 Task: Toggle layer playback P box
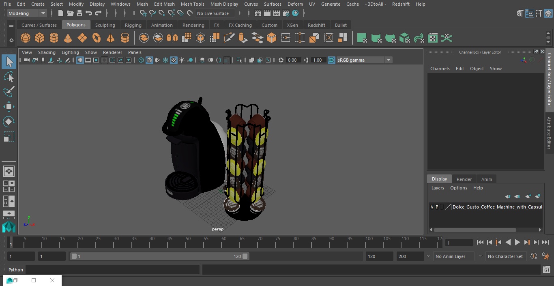tap(437, 207)
